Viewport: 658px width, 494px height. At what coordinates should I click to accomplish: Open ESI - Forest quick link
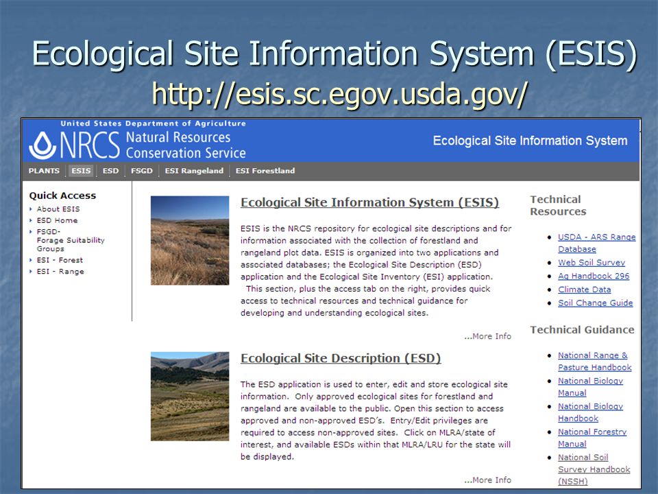point(60,260)
